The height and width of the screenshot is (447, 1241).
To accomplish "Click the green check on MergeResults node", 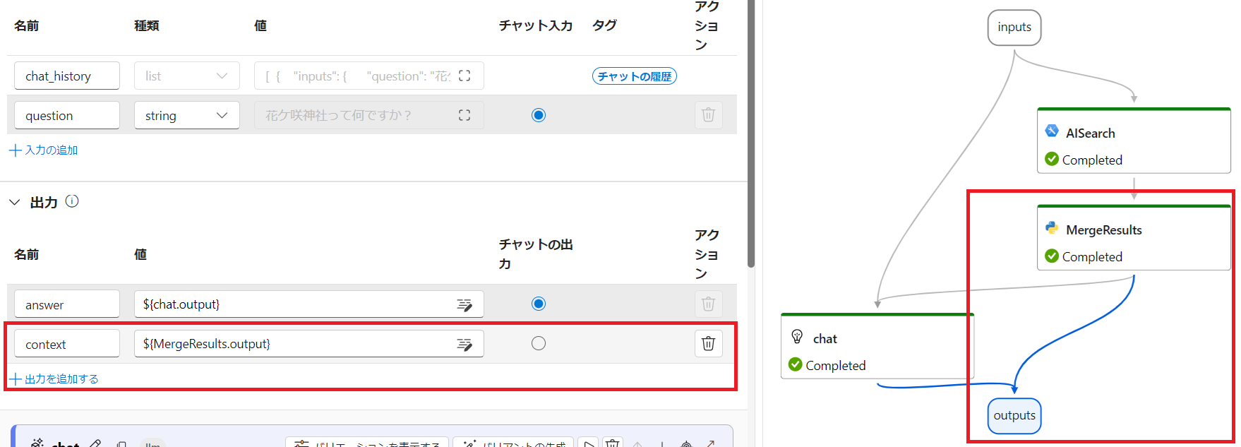I will pos(1052,256).
